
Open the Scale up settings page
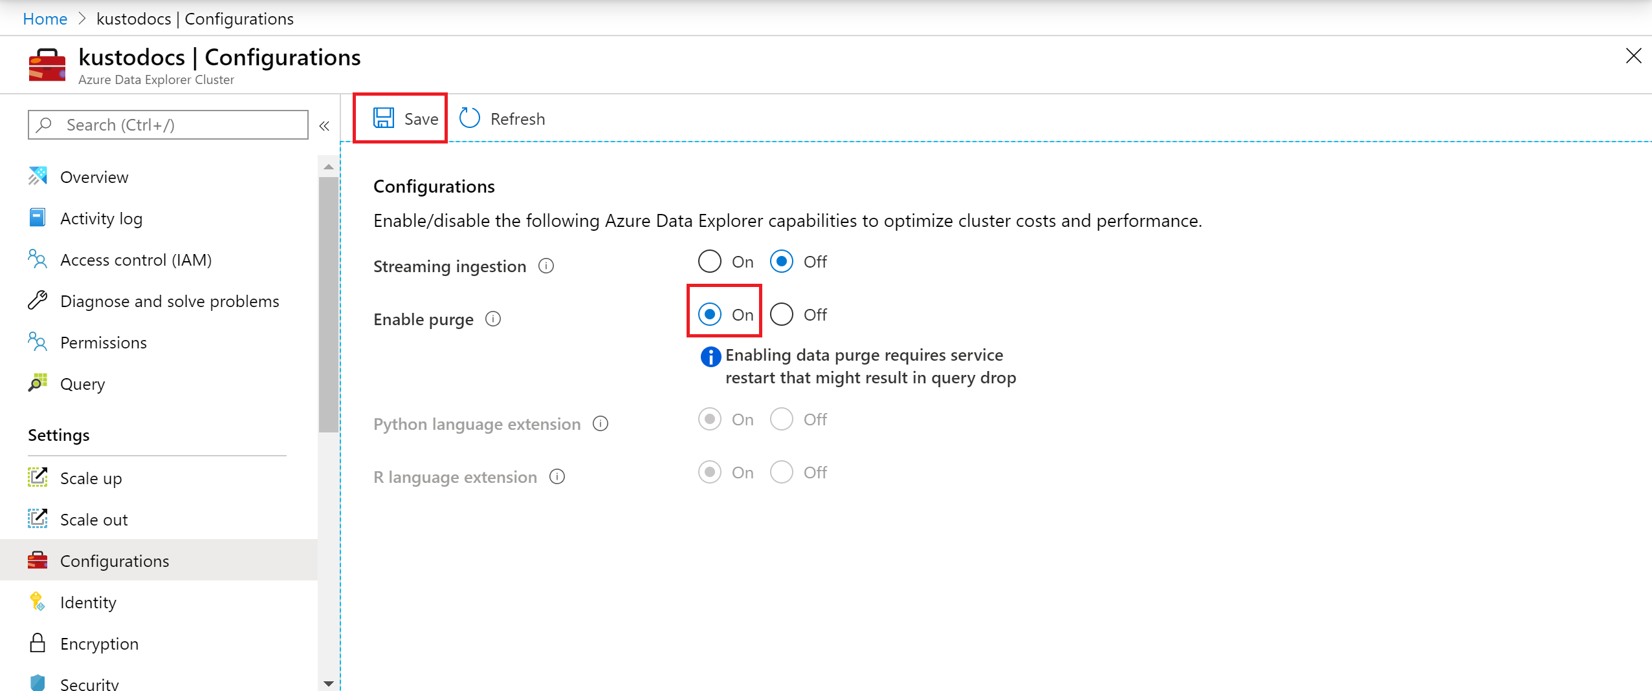tap(91, 478)
